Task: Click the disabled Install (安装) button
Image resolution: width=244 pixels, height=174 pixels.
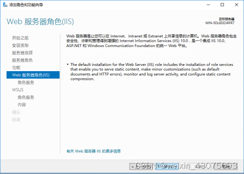Action: point(200,167)
